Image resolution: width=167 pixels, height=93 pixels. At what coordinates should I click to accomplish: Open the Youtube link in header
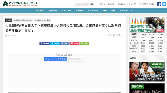[121, 4]
